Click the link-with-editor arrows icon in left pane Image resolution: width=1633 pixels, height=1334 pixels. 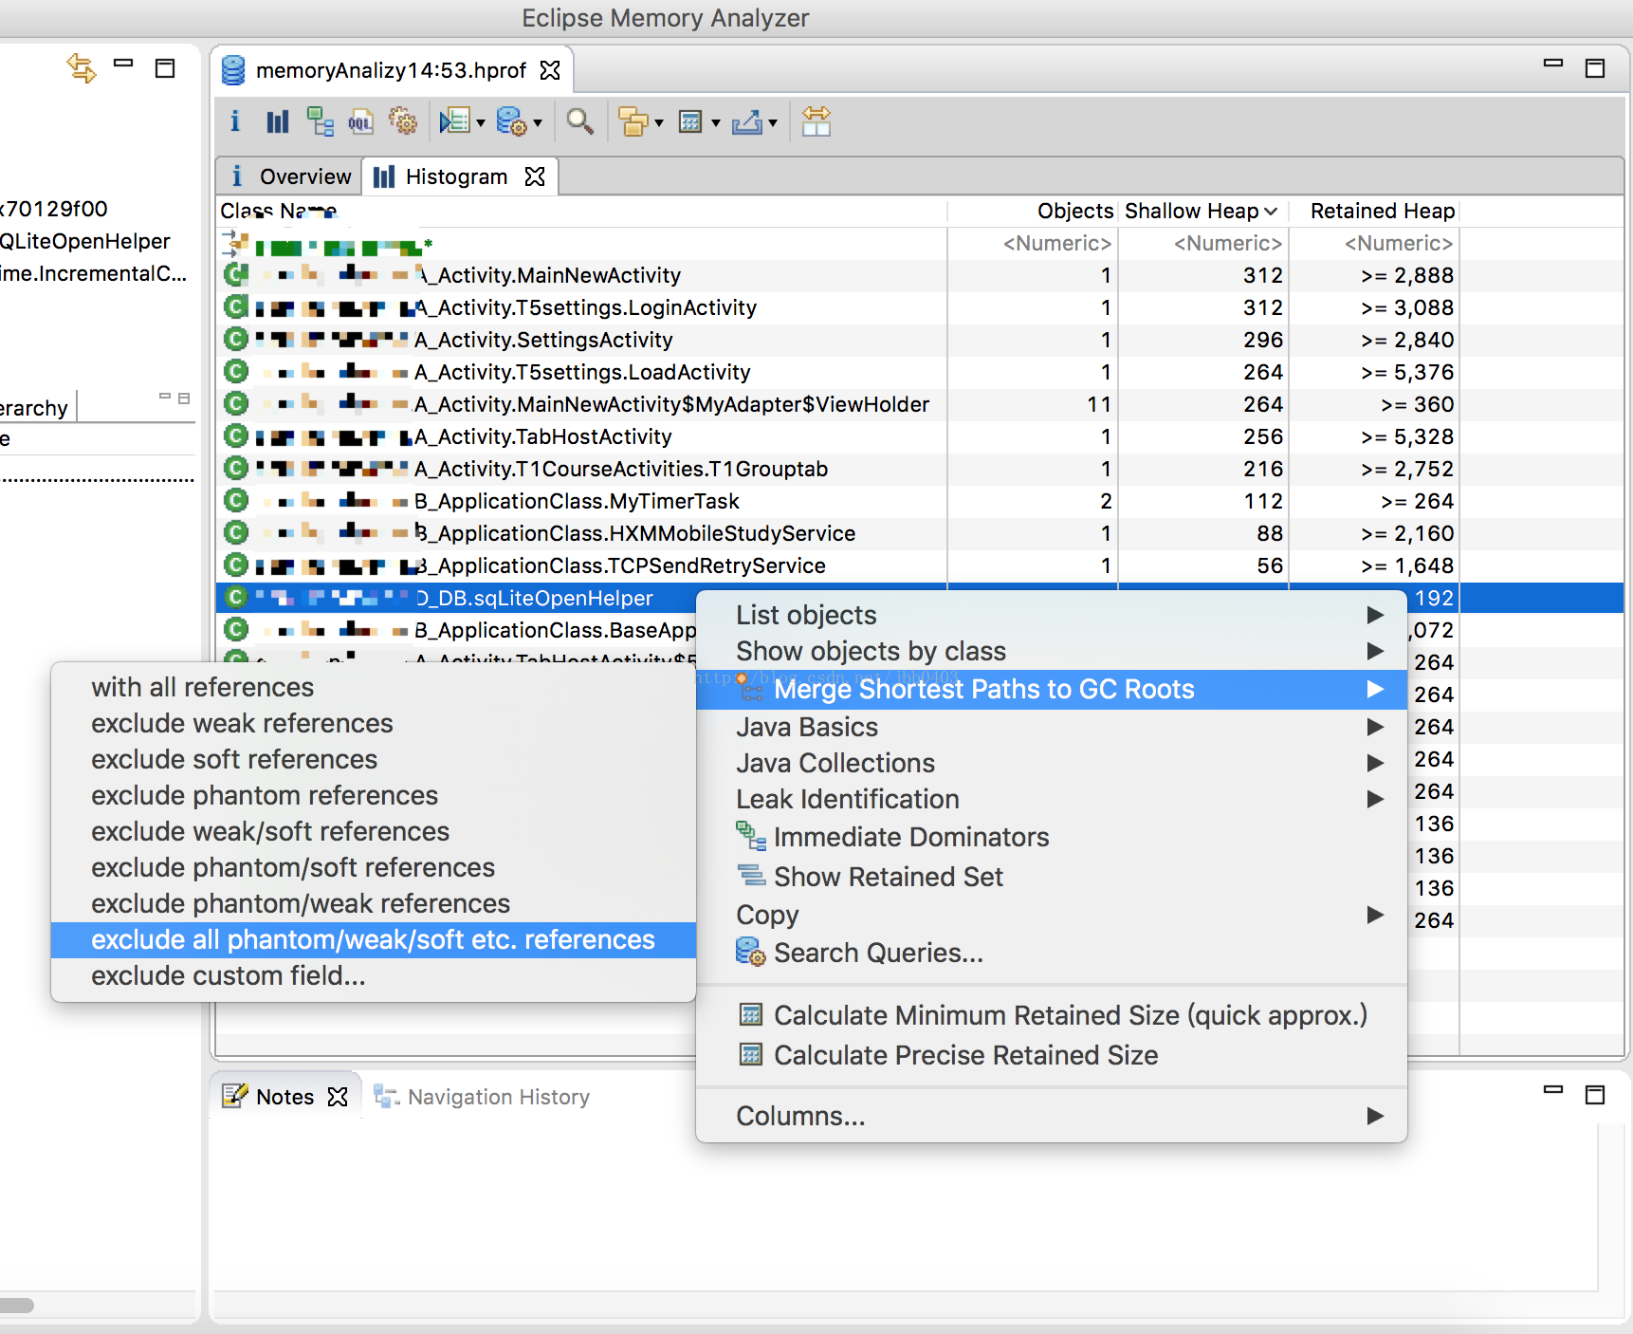click(x=82, y=68)
